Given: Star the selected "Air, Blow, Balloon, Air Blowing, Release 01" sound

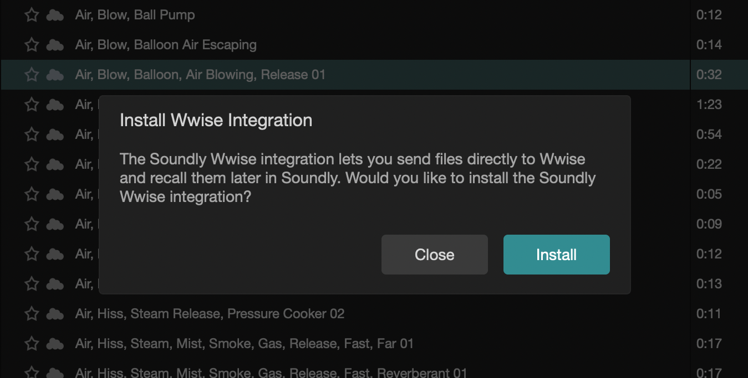Looking at the screenshot, I should (x=32, y=75).
